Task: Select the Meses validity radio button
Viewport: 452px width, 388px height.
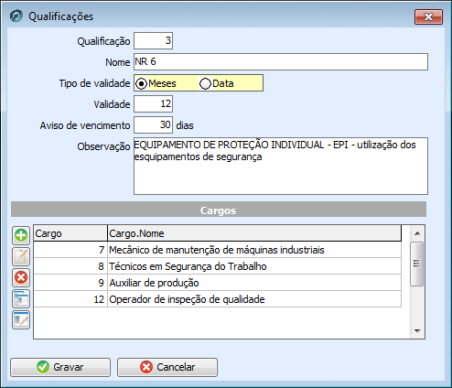Action: 141,83
